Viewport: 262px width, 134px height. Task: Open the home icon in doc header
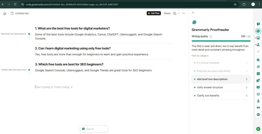tap(5, 13)
